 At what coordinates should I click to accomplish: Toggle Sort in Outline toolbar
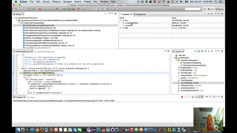point(199,51)
